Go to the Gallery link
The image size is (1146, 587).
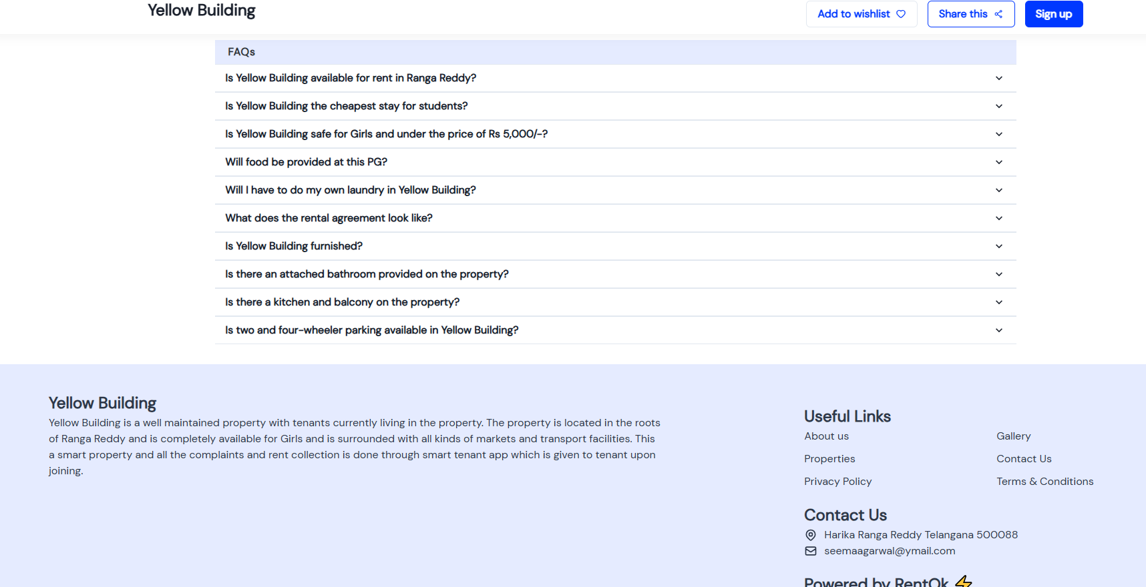pos(1013,436)
